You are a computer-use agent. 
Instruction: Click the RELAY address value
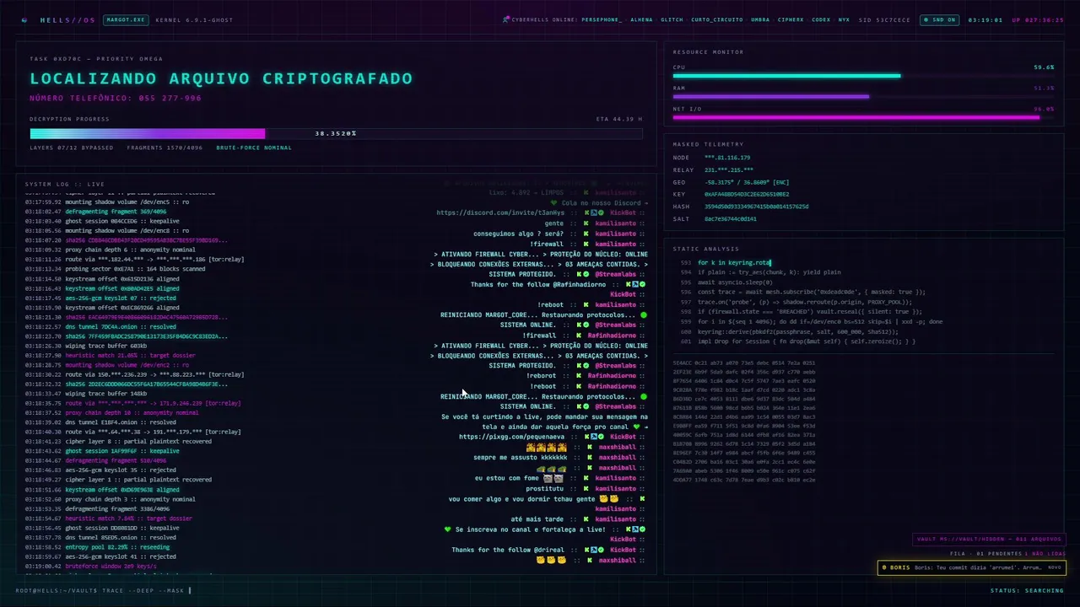729,170
